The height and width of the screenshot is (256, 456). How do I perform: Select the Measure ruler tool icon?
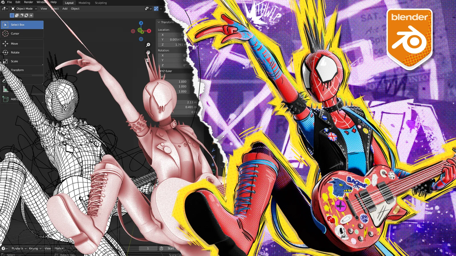5,90
